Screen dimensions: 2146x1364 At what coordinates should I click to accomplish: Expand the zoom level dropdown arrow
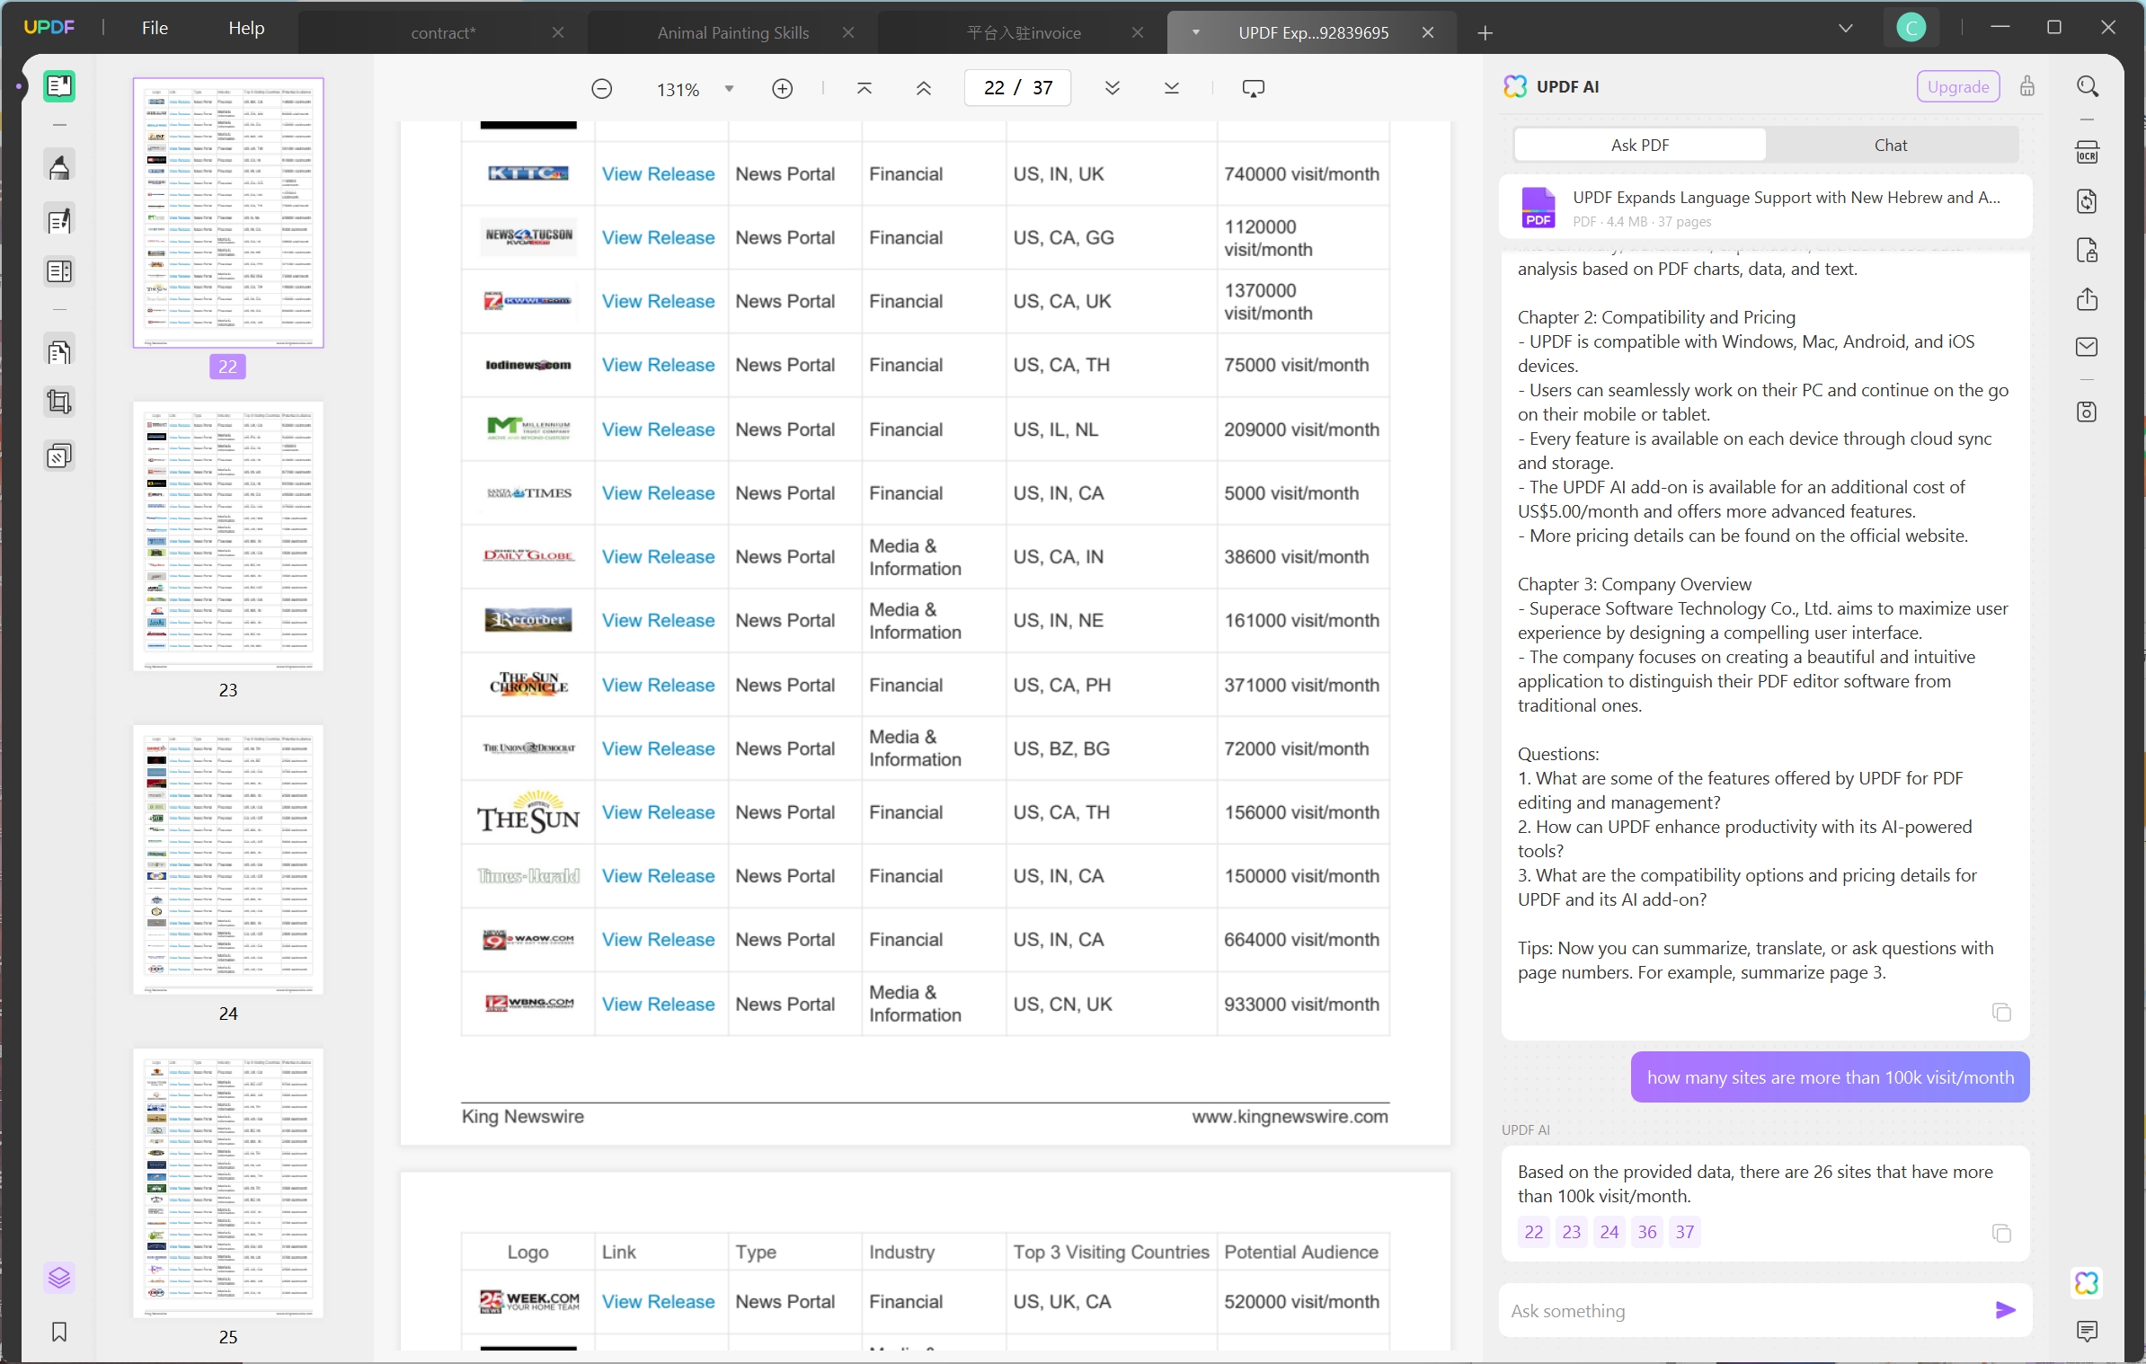(x=729, y=88)
